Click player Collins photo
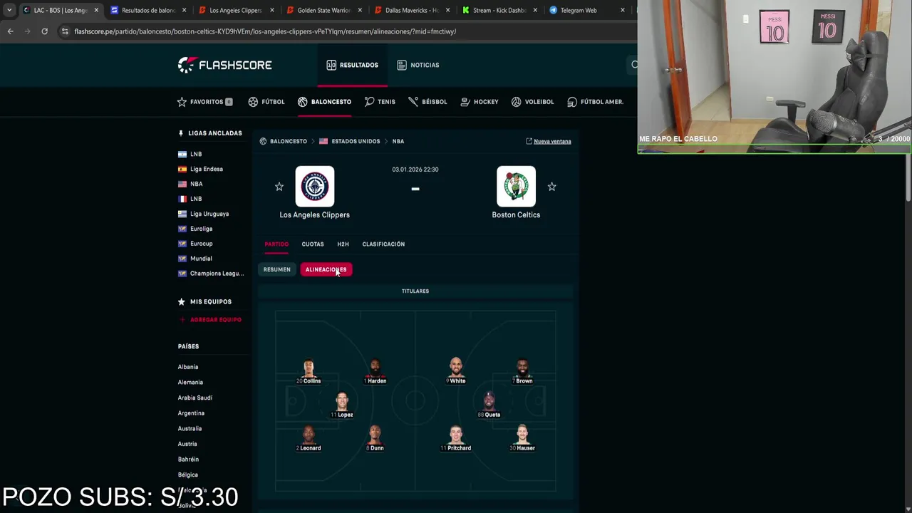 point(309,368)
